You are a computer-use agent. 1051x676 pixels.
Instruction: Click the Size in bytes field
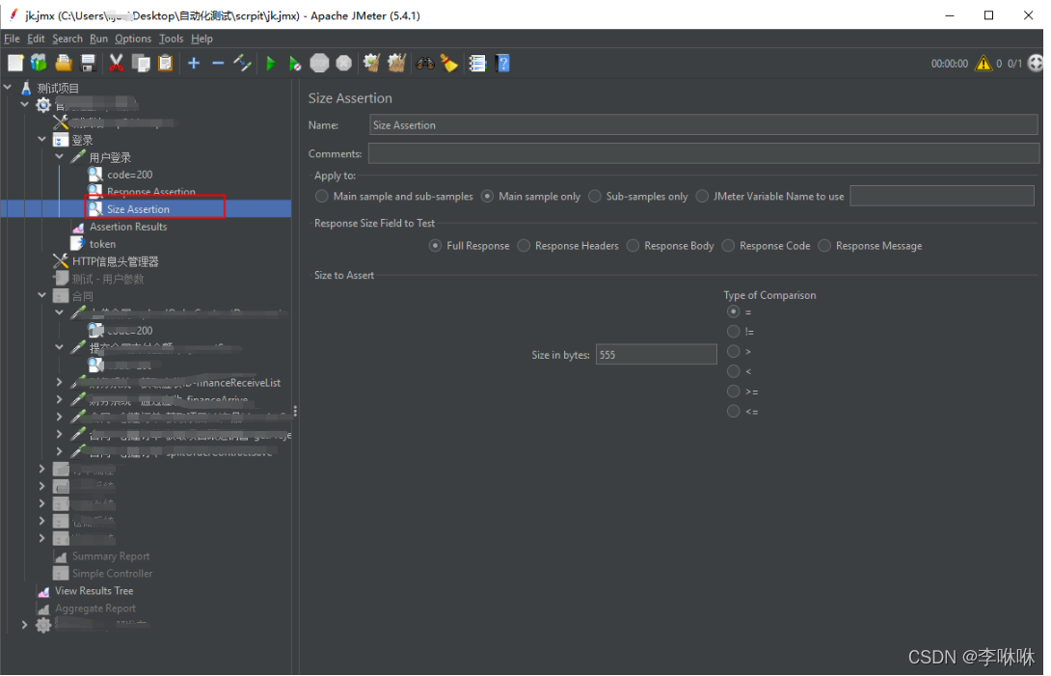[657, 355]
